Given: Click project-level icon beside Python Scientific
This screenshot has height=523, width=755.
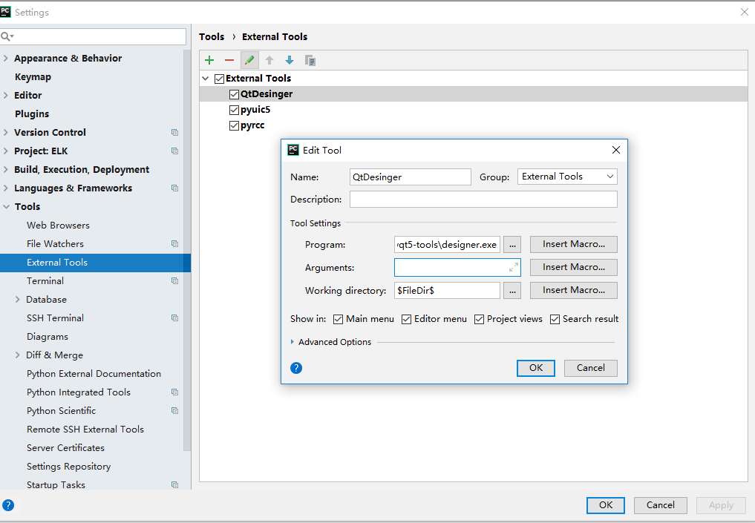Looking at the screenshot, I should click(174, 411).
